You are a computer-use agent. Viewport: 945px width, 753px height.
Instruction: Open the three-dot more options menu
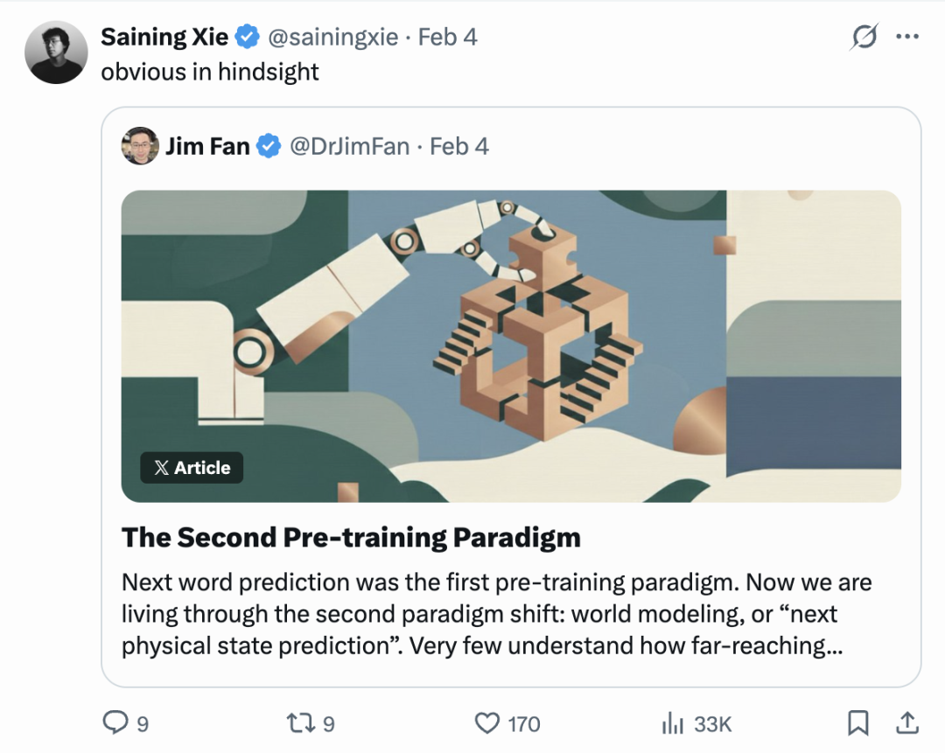point(907,37)
